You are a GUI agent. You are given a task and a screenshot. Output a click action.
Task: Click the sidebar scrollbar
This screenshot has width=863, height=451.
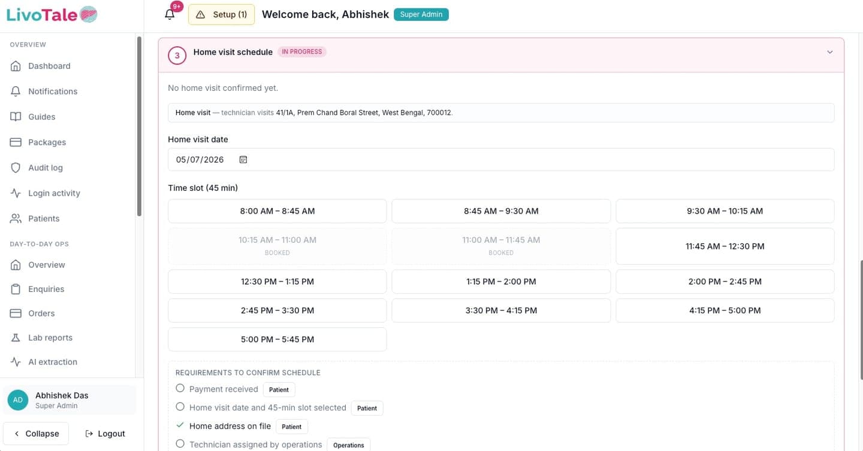pyautogui.click(x=140, y=126)
